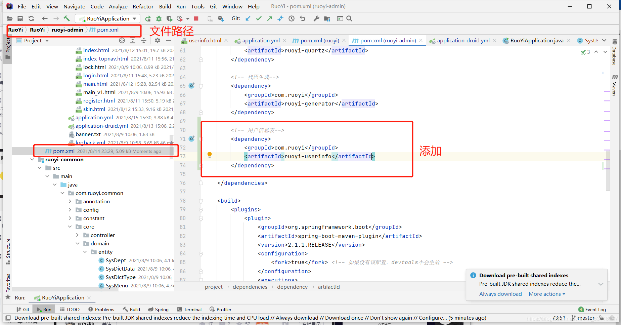
Task: Switch to the application.yml editor tab
Action: [x=261, y=40]
